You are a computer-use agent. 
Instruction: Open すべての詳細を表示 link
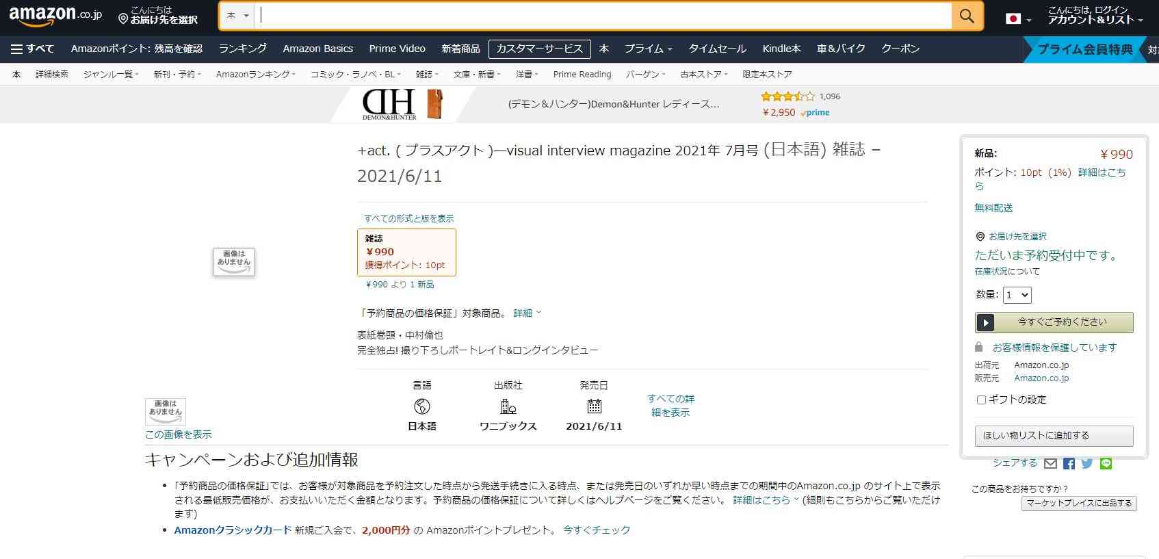(x=670, y=405)
